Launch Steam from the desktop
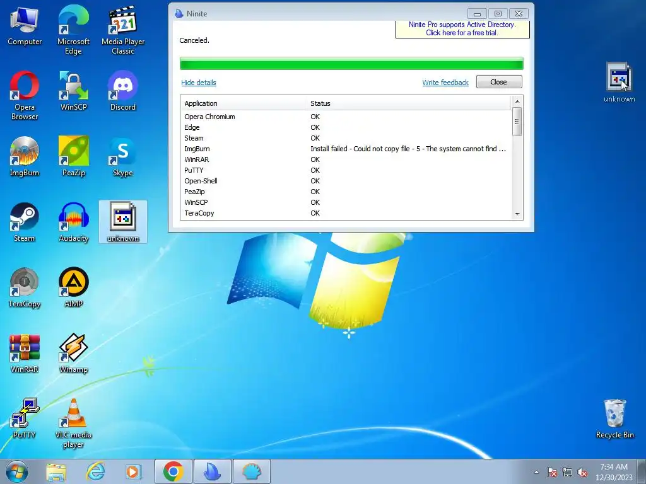Screen dimensions: 646x484 pos(25,222)
